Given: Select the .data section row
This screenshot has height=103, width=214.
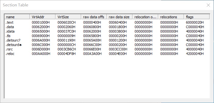Looking at the screenshot, I should [107, 27].
